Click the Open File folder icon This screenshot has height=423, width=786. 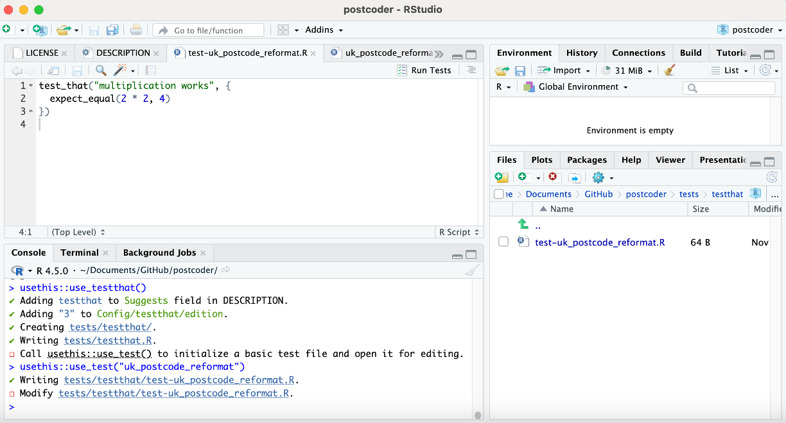(x=62, y=30)
